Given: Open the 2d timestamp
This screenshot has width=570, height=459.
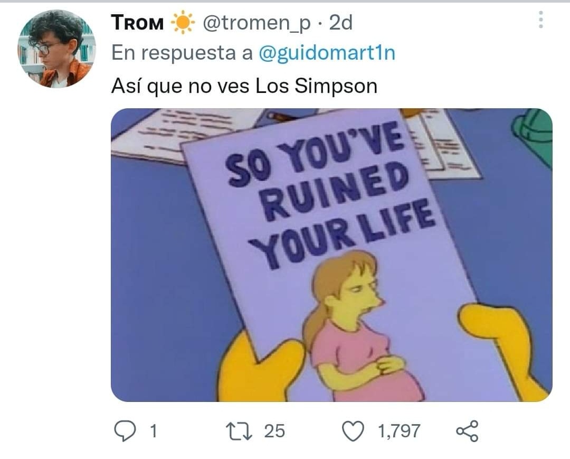Looking at the screenshot, I should pos(340,23).
